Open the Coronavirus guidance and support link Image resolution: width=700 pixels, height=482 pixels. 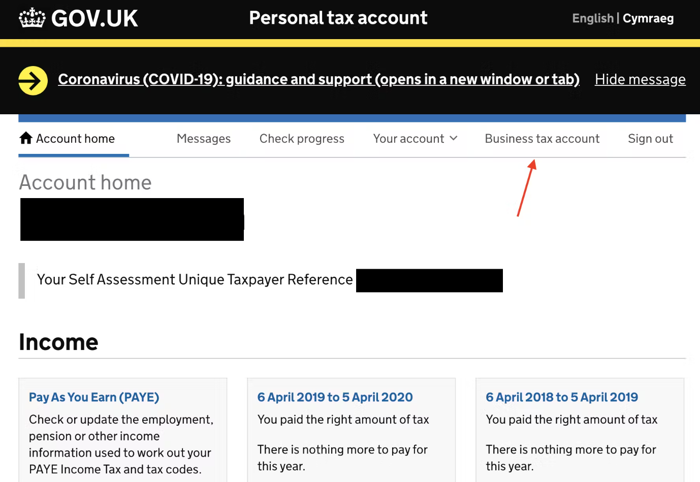(319, 80)
